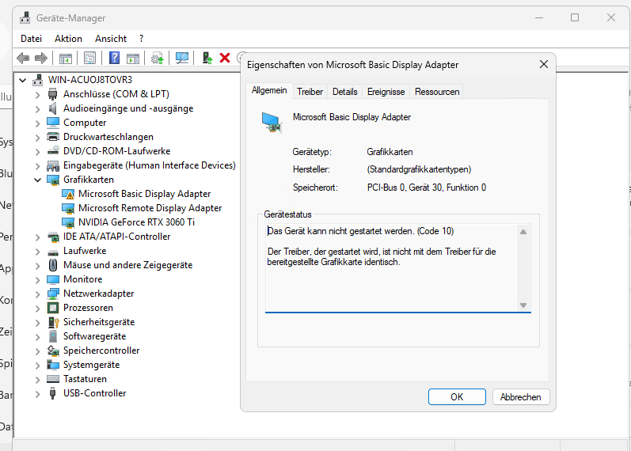Viewport: 631px width, 451px height.
Task: Click the Mäuse und andere Zeigegeräte icon
Action: coord(53,265)
